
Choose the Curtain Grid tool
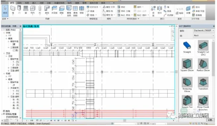(x=75, y=11)
